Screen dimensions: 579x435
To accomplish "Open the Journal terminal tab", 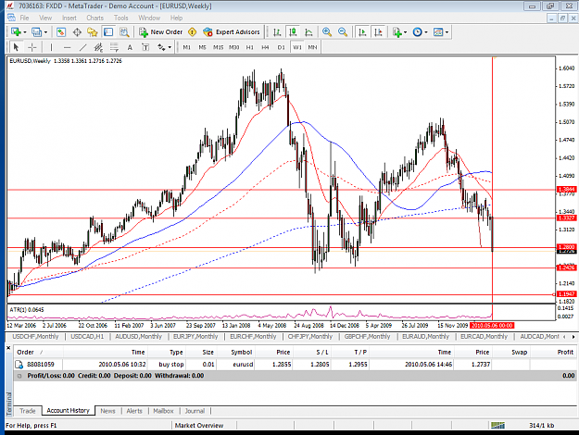I will (195, 411).
